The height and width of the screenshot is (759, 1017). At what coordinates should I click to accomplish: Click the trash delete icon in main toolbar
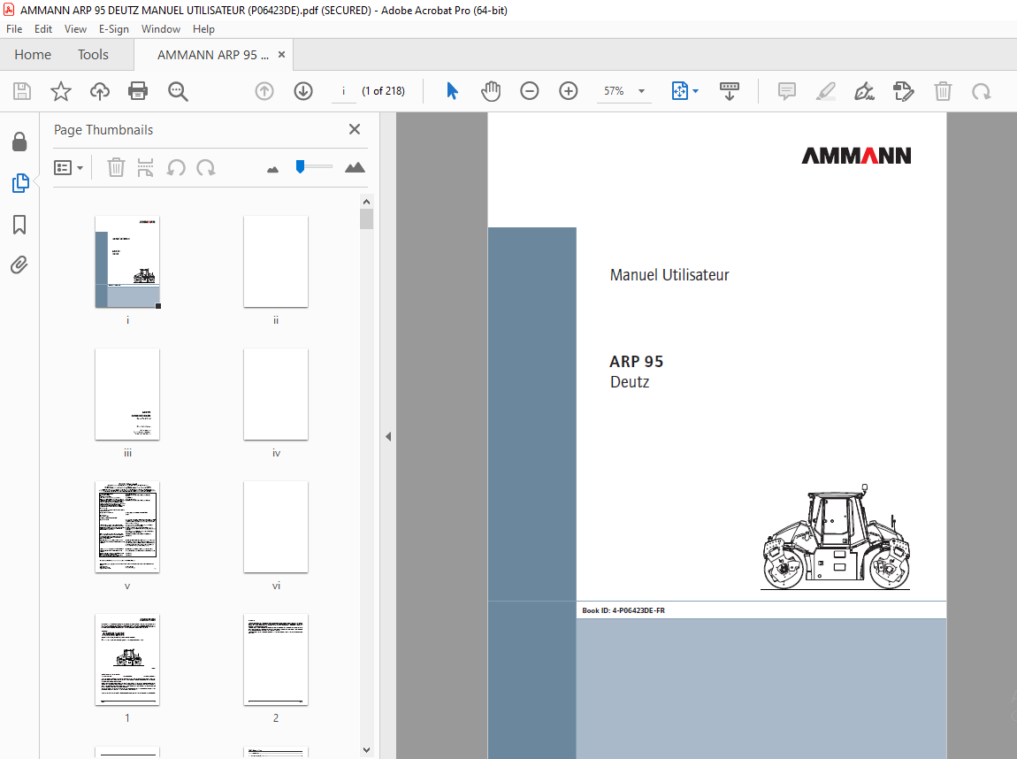pos(943,91)
